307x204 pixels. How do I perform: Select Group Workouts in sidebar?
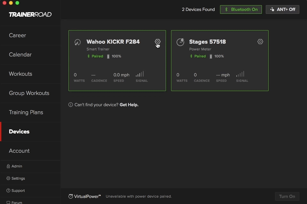[x=30, y=93]
